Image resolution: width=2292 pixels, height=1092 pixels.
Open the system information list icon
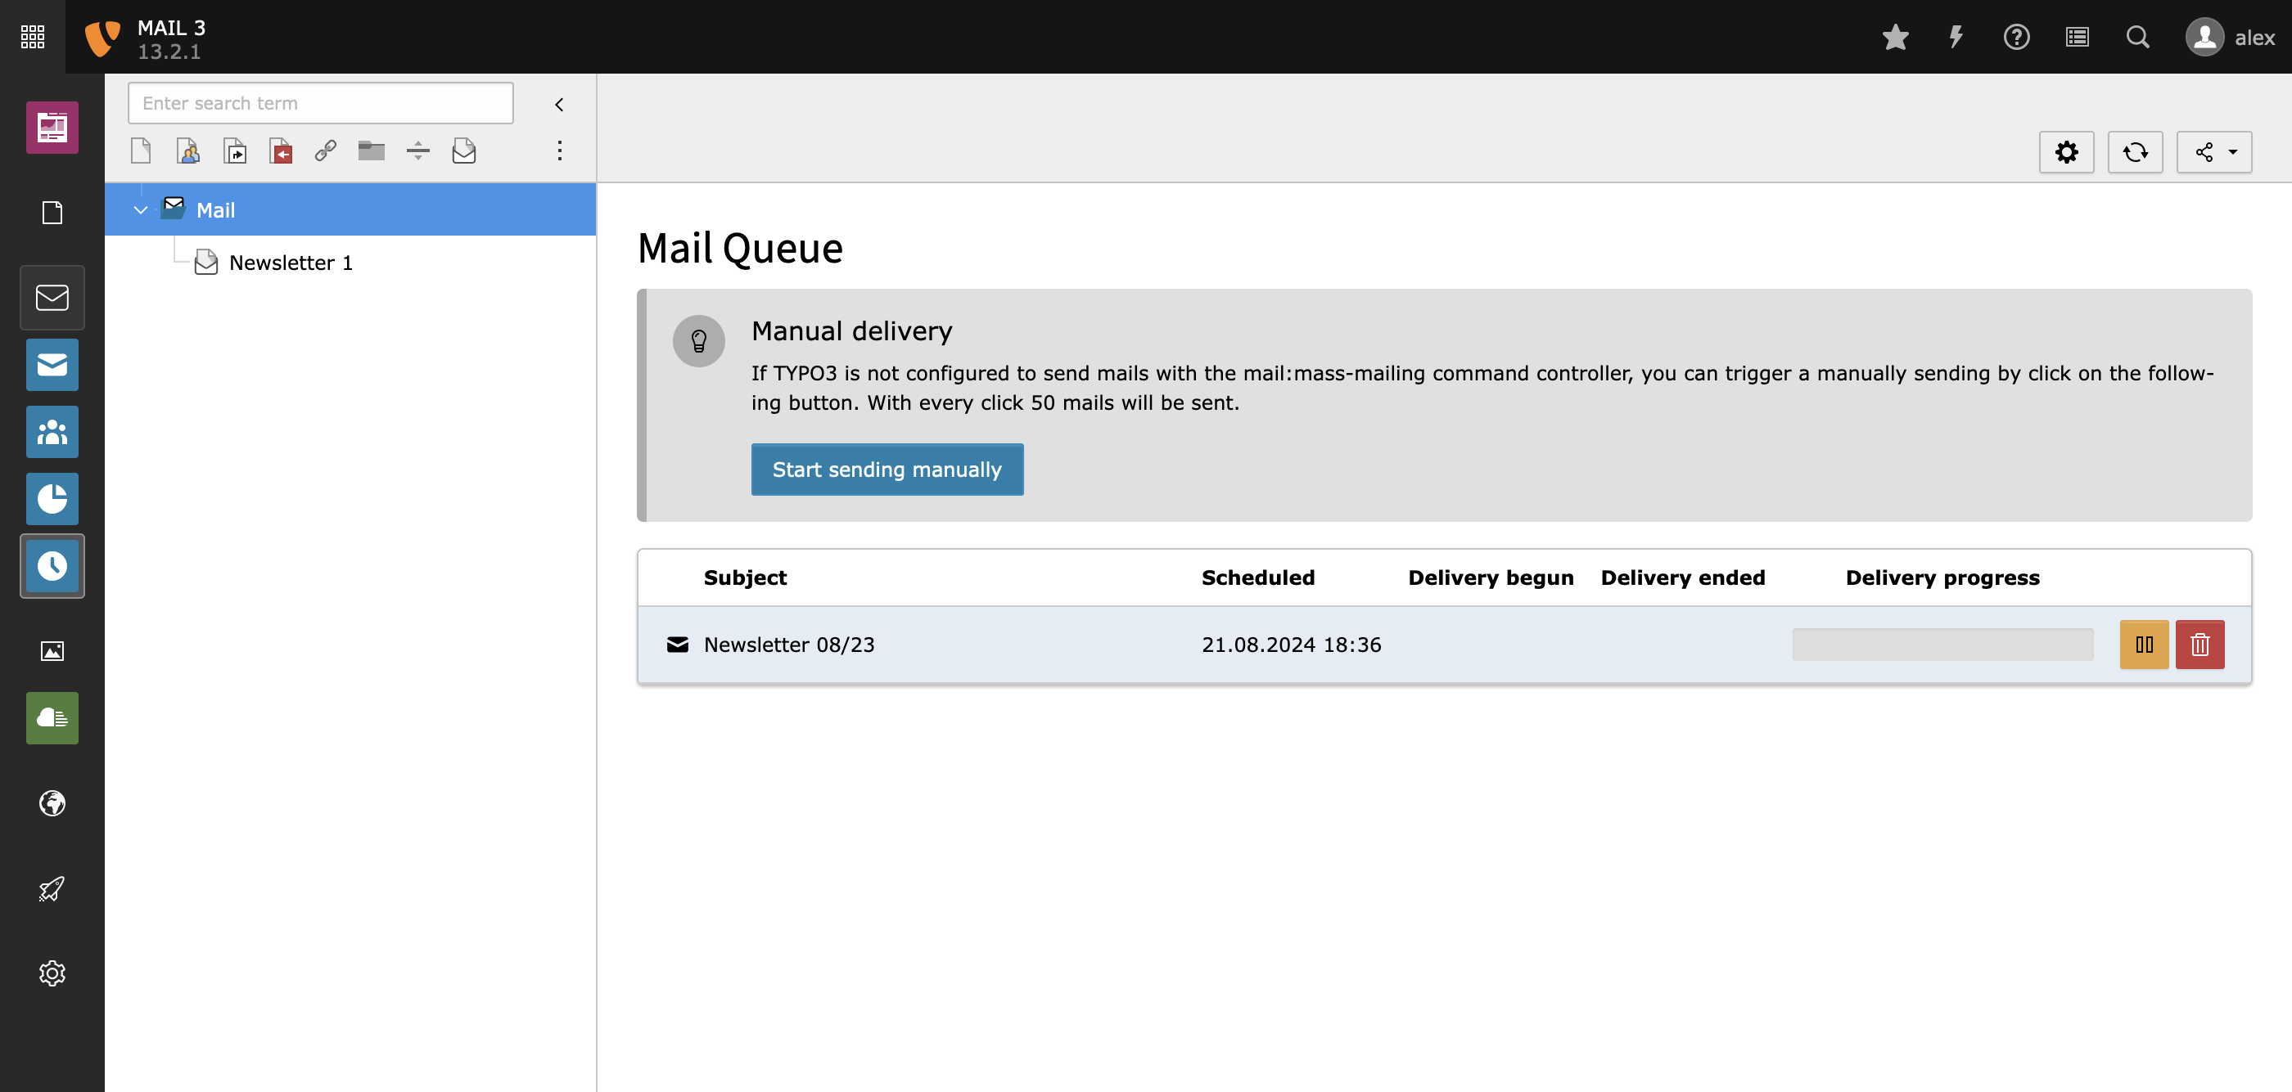tap(2077, 38)
